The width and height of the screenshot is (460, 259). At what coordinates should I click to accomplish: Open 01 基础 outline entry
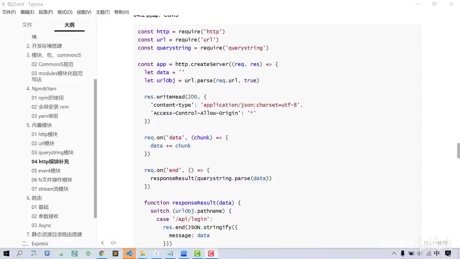tap(40, 207)
